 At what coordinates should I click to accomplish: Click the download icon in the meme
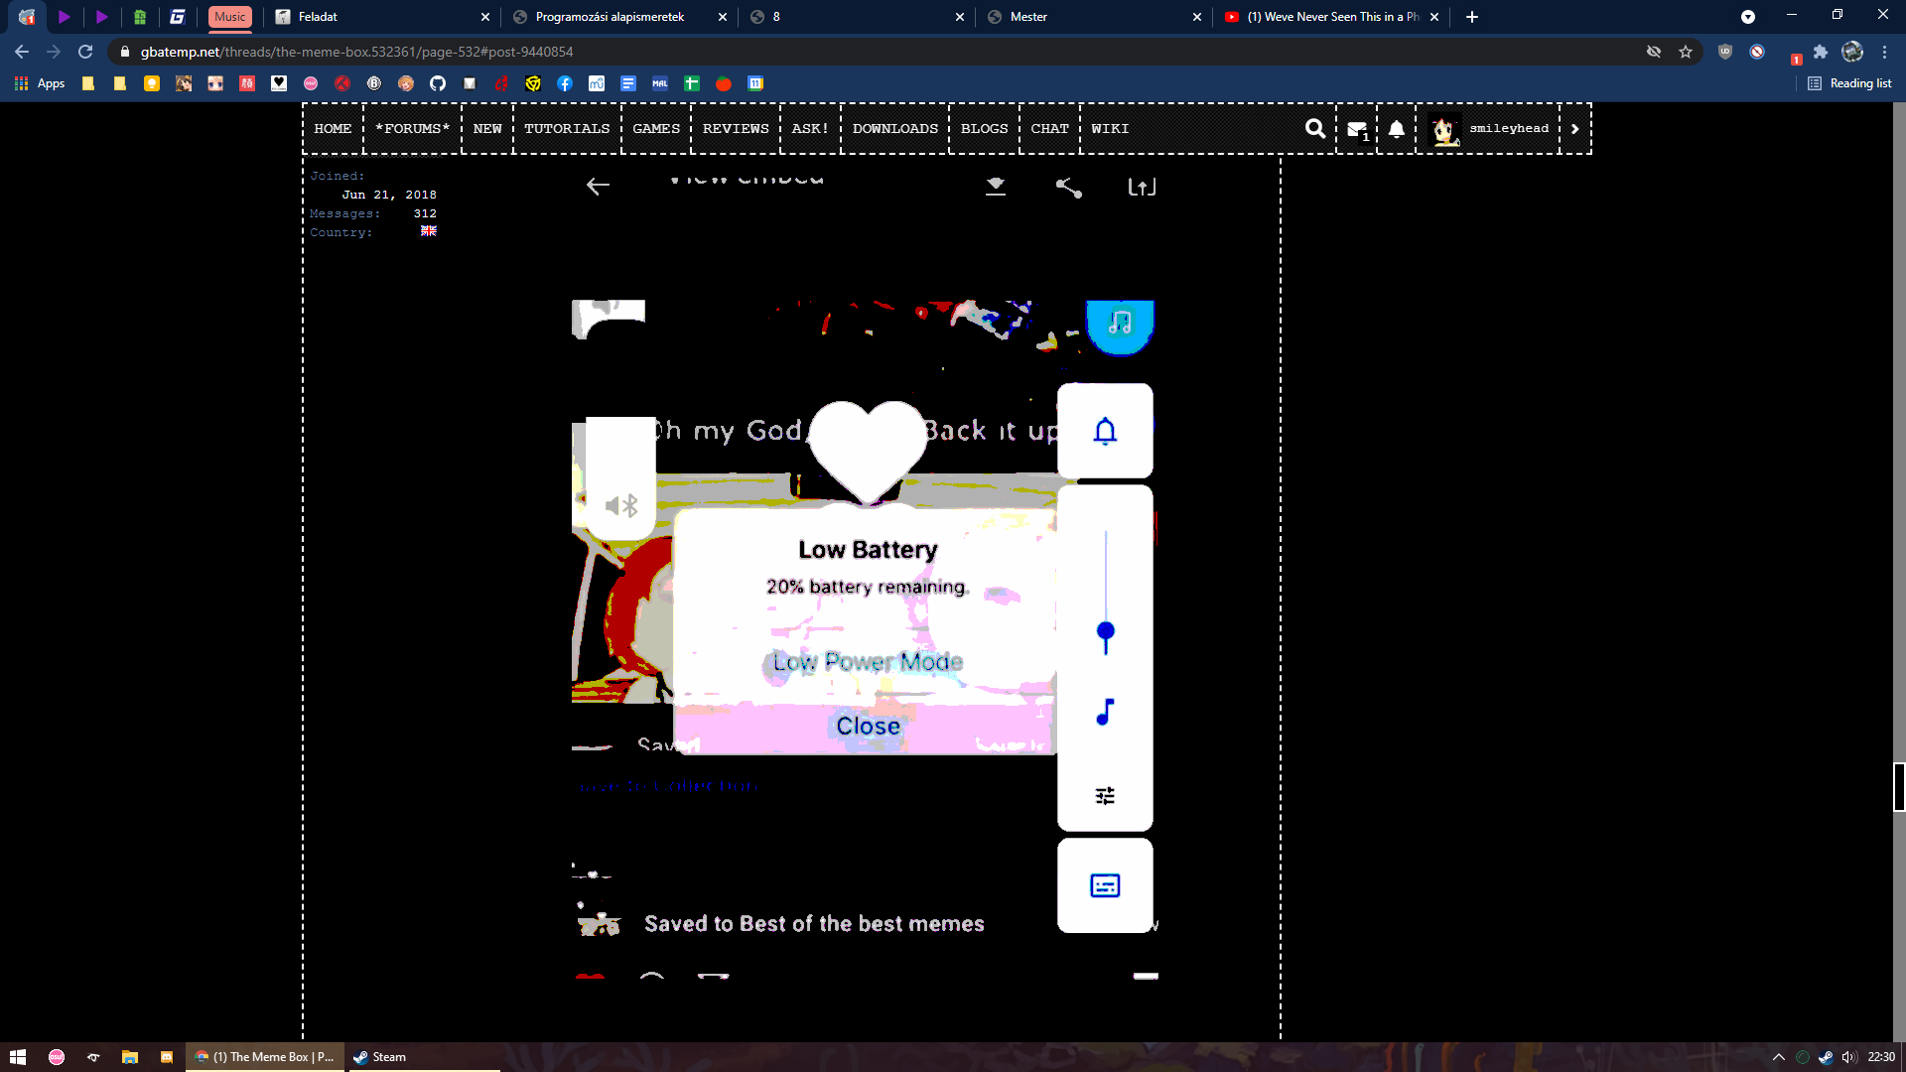pyautogui.click(x=996, y=187)
